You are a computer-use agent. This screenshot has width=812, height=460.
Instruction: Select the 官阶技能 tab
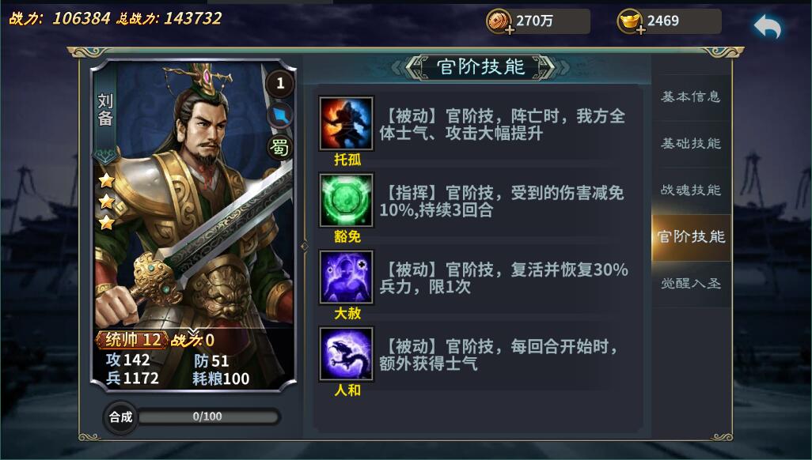point(691,237)
